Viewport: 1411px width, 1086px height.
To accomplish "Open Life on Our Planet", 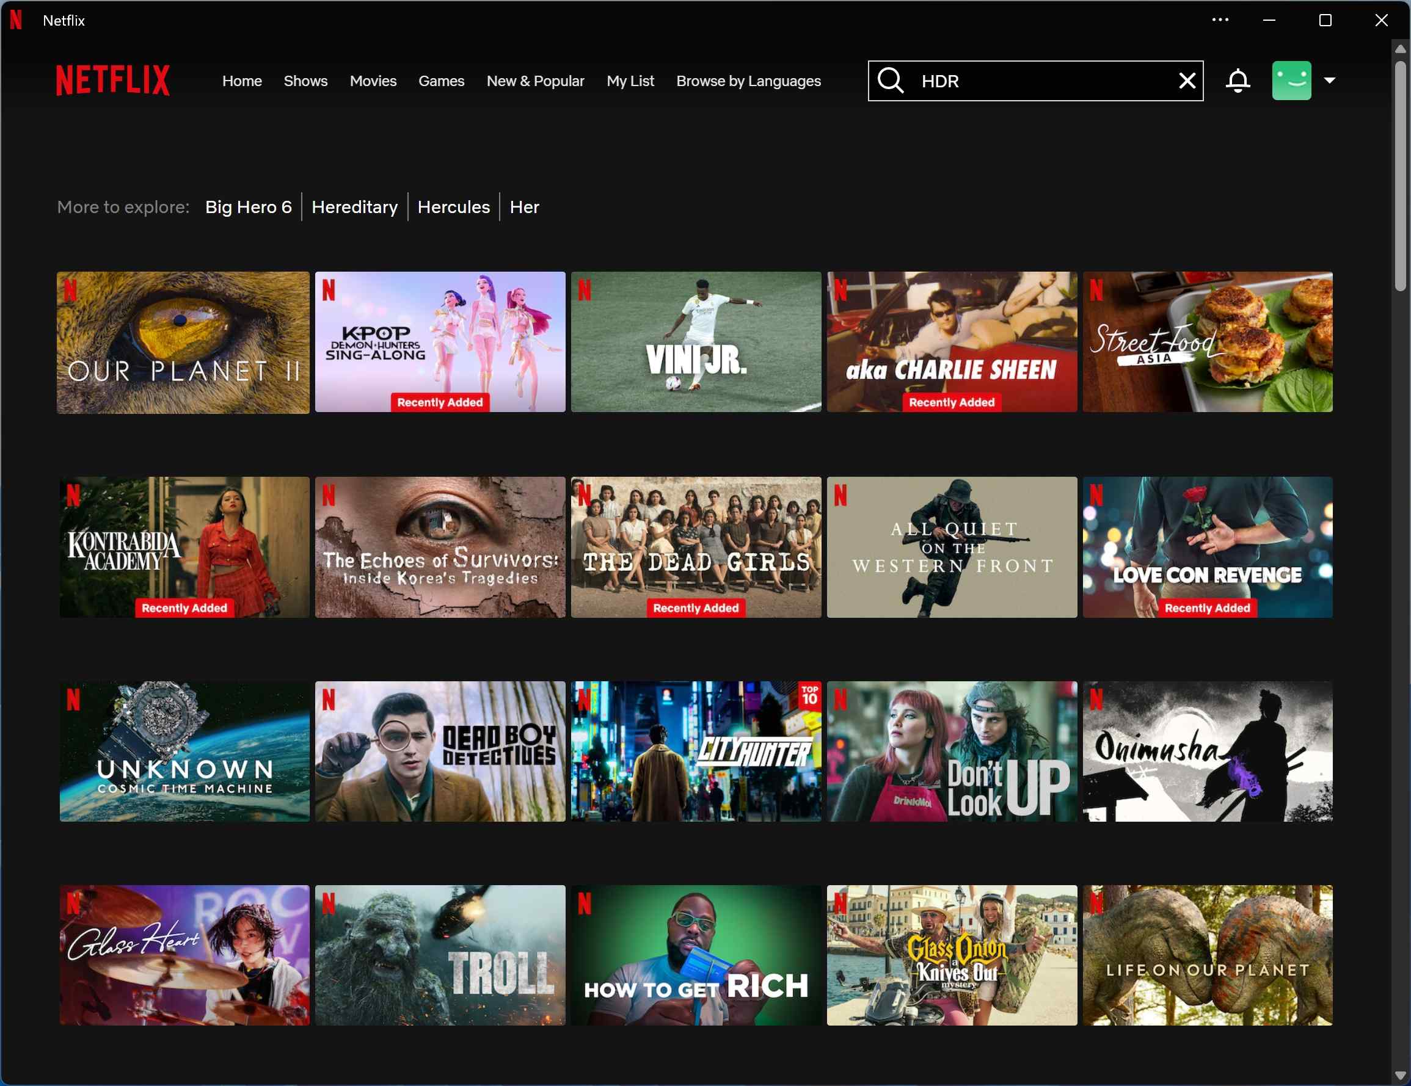I will (x=1207, y=955).
